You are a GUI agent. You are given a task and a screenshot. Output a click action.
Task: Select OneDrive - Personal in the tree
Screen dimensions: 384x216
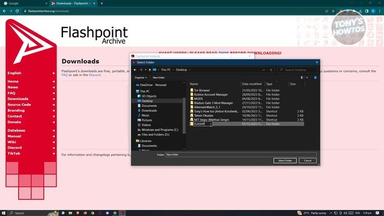(x=153, y=85)
